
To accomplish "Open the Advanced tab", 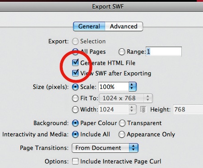I will pos(124,27).
